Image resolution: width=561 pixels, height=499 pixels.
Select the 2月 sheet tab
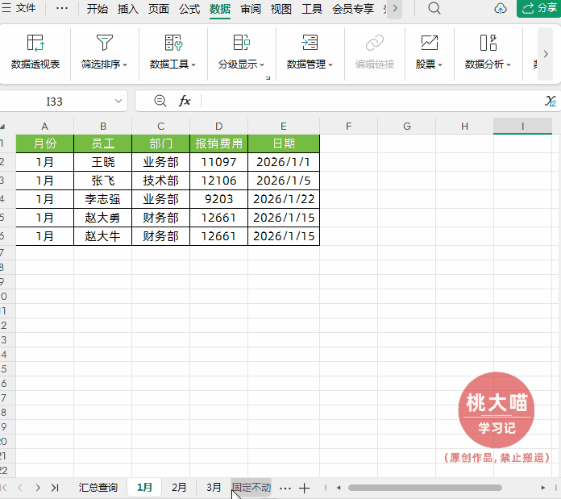click(178, 488)
